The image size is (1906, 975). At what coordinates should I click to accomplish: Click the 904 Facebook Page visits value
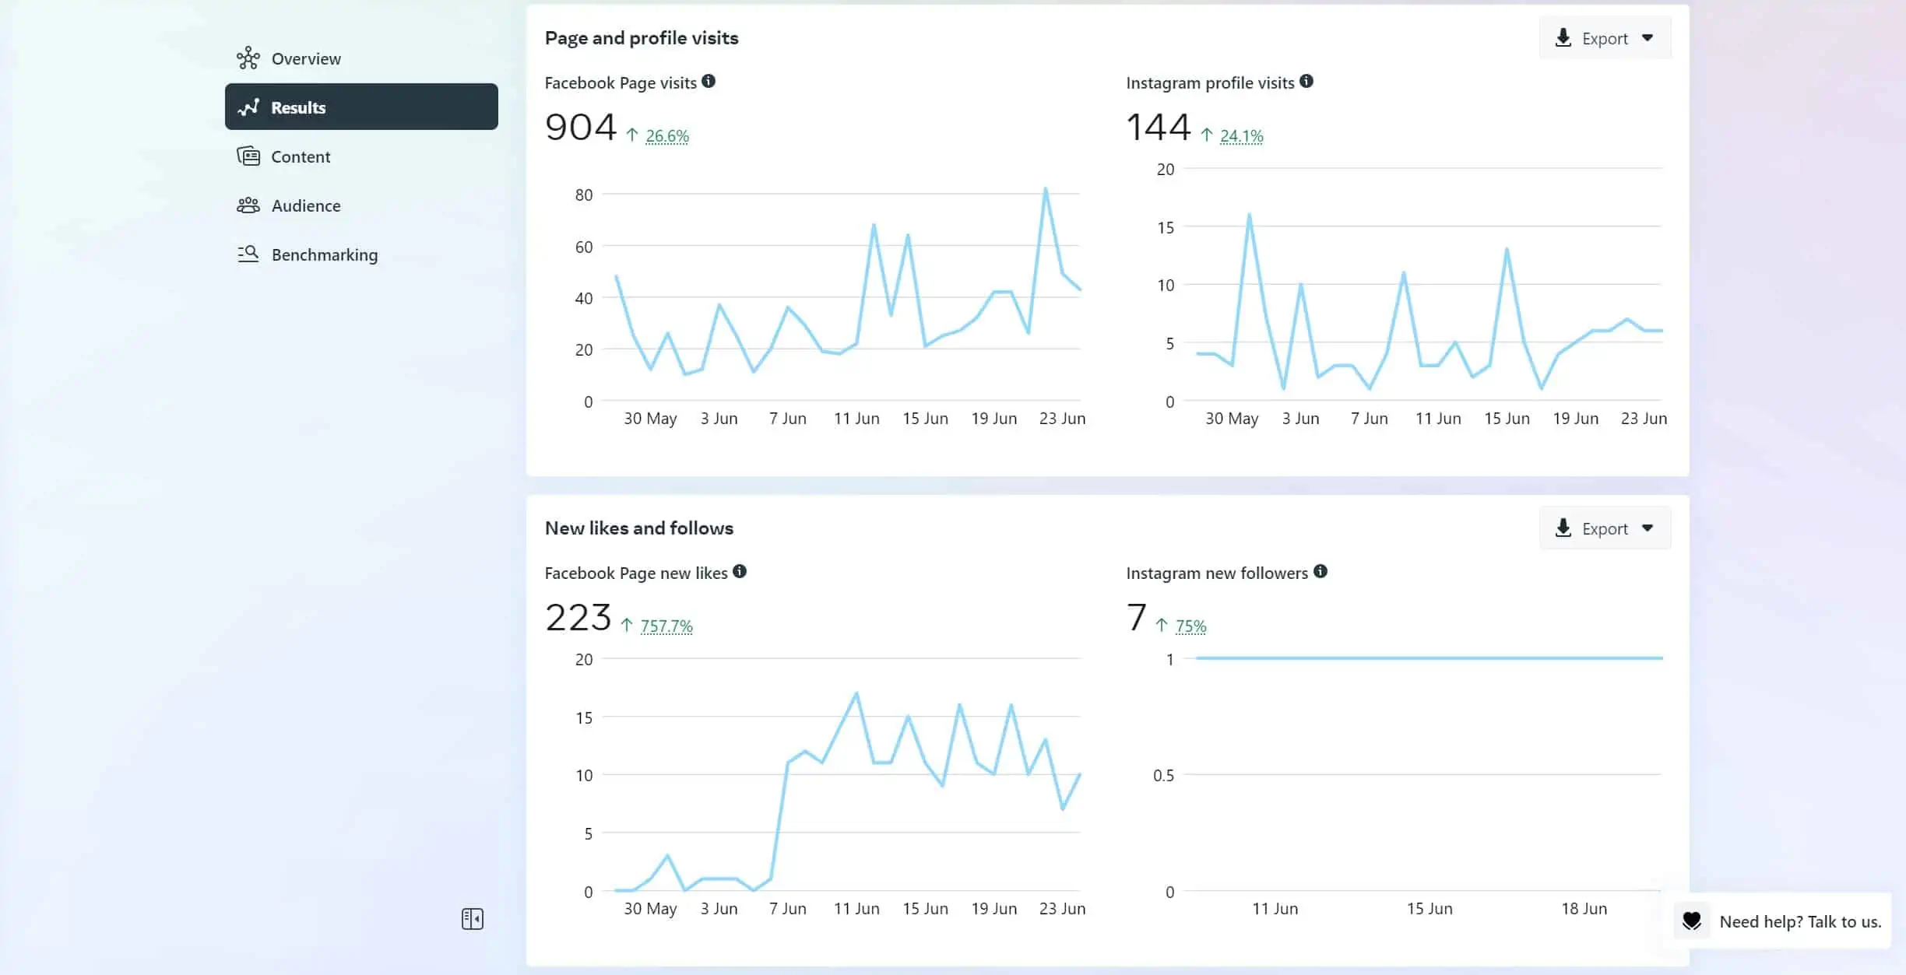pos(581,128)
